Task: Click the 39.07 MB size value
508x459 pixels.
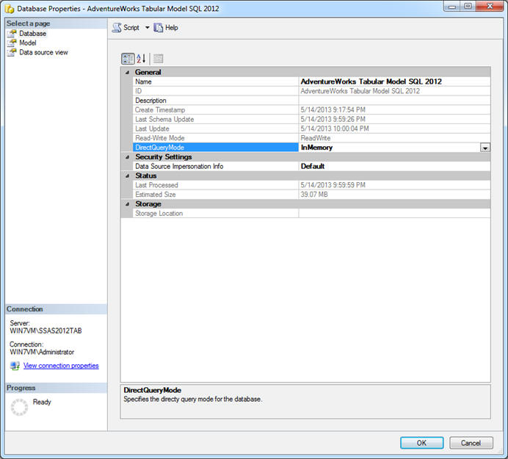Action: [314, 195]
